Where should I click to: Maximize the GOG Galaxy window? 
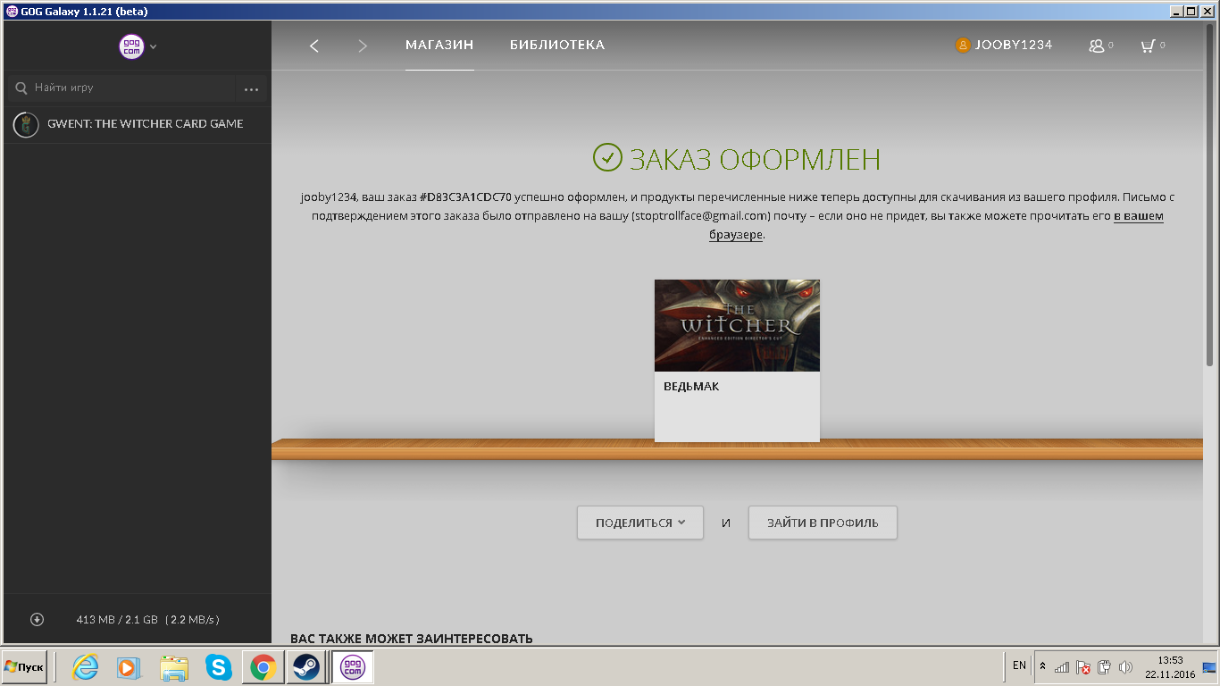tap(1191, 11)
